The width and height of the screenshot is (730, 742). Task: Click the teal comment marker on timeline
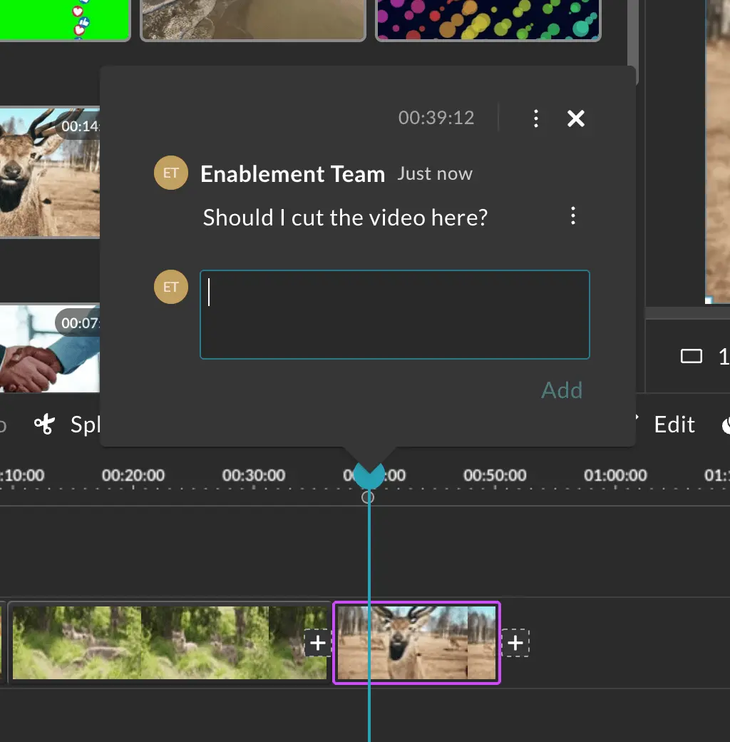pos(369,475)
